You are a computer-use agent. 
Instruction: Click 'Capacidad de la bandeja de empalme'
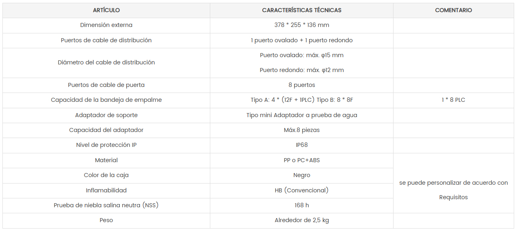click(106, 100)
